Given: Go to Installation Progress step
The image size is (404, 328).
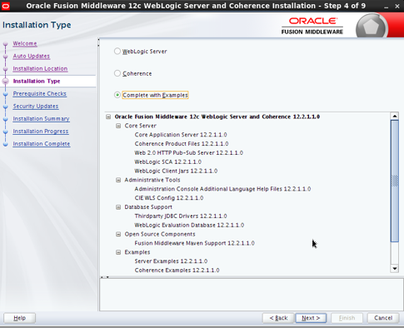Looking at the screenshot, I should point(41,131).
